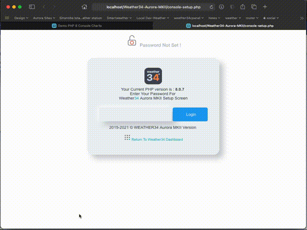Add a new tab with plus icon

tap(265, 7)
